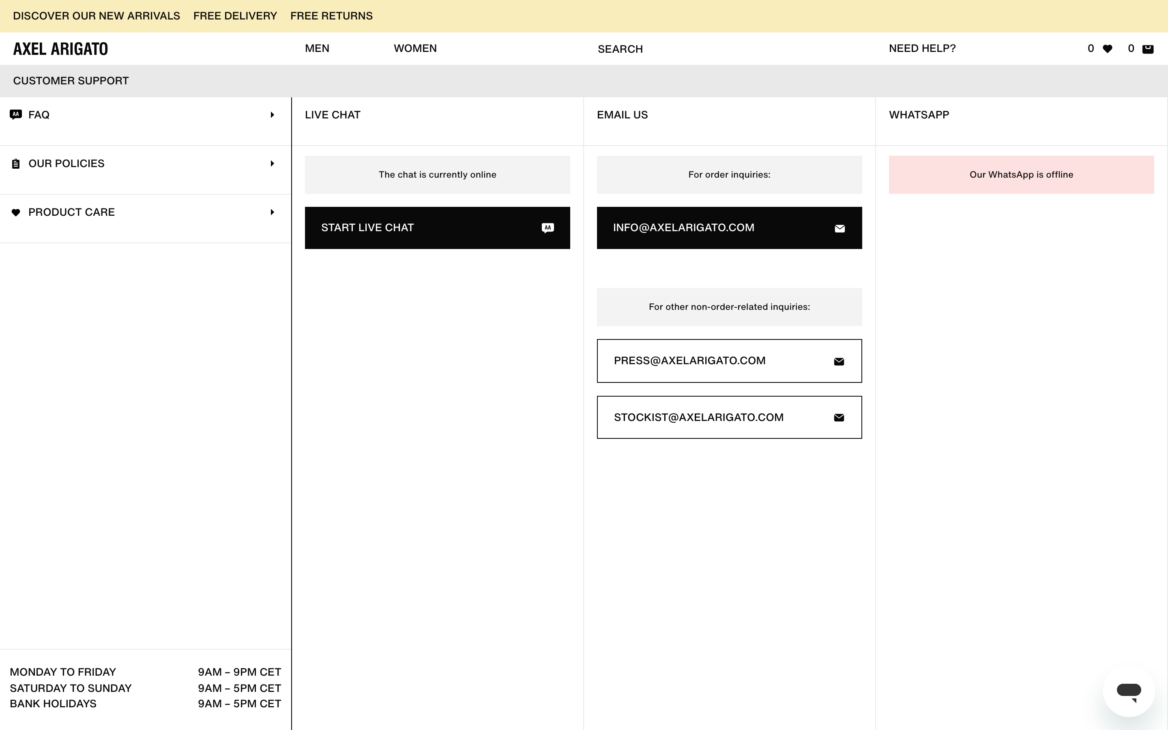Expand the Product Care arrow
This screenshot has height=730, width=1168.
[272, 213]
